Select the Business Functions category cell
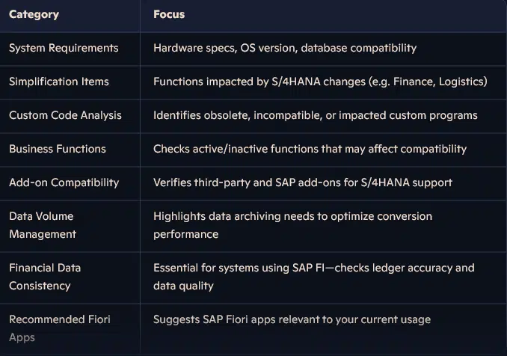Image resolution: width=507 pixels, height=356 pixels. pyautogui.click(x=57, y=149)
